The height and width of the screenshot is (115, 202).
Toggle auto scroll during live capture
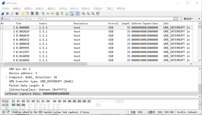coord(72,13)
